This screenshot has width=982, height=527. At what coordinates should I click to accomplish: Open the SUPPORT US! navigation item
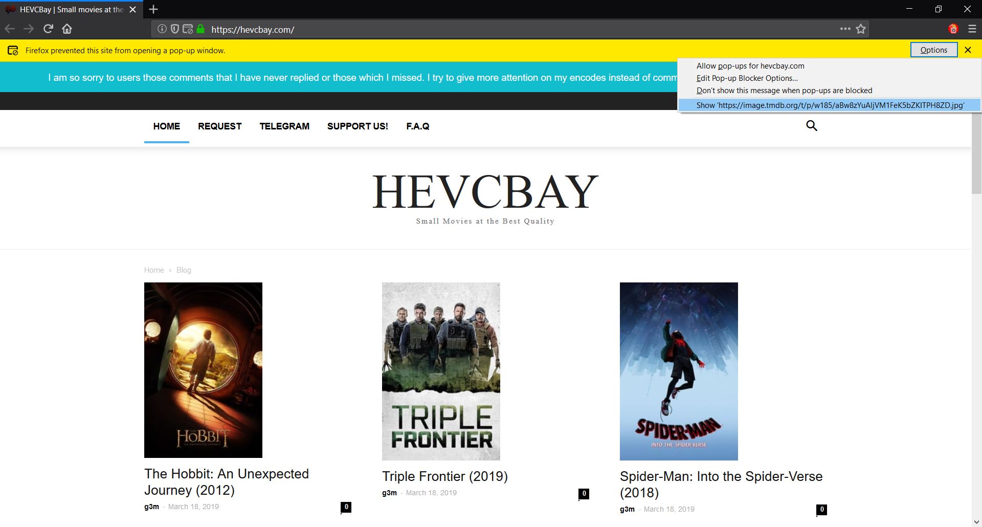click(x=358, y=126)
